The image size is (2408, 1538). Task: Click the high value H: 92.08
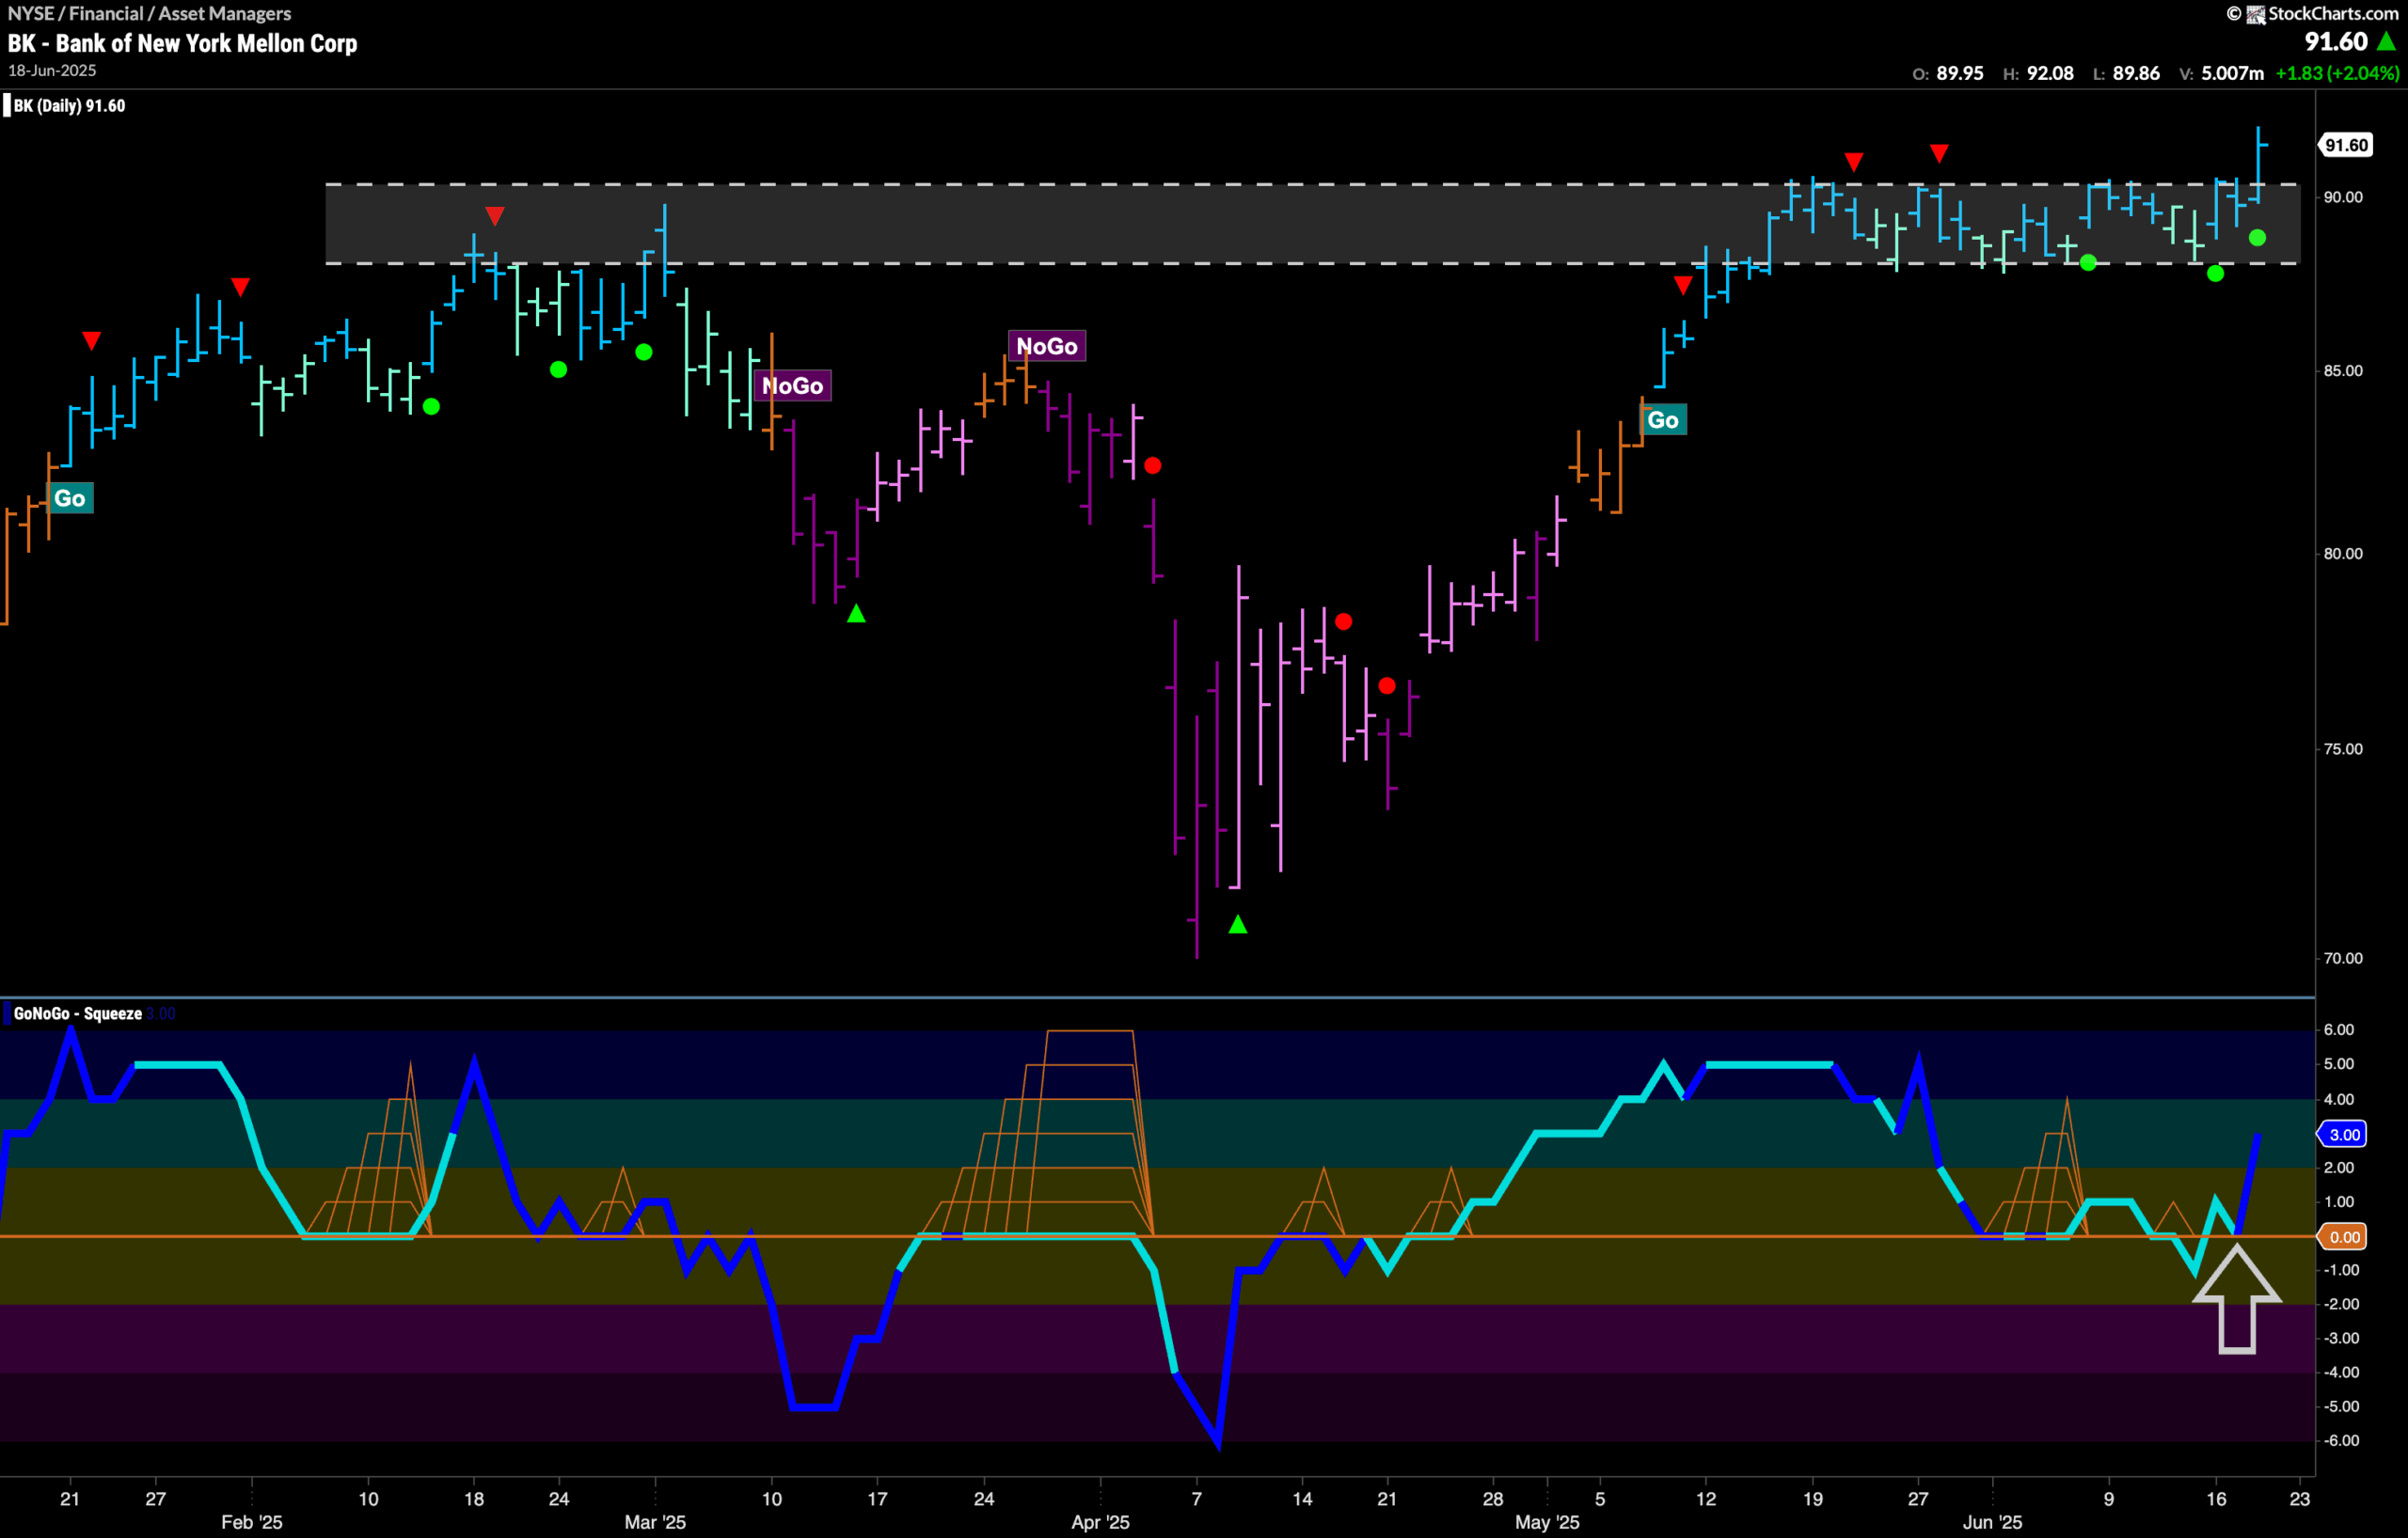[x=2038, y=74]
